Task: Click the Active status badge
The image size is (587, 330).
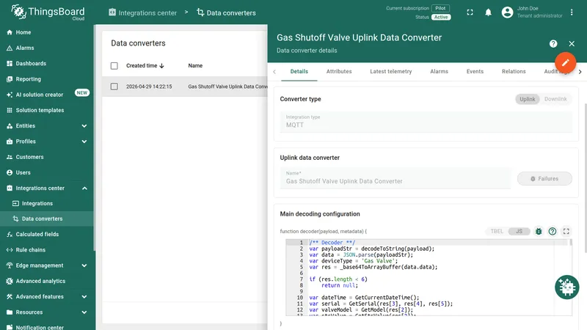Action: pos(441,17)
